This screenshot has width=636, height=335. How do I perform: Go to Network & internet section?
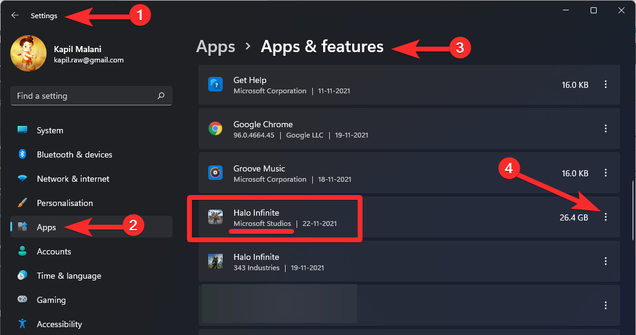click(x=73, y=179)
